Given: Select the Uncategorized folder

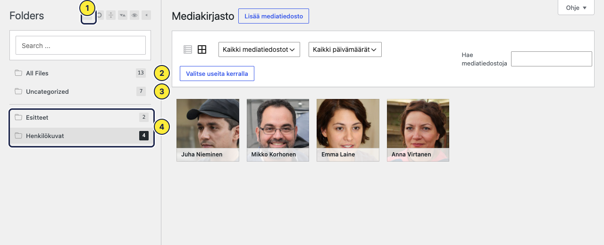Looking at the screenshot, I should click(80, 91).
